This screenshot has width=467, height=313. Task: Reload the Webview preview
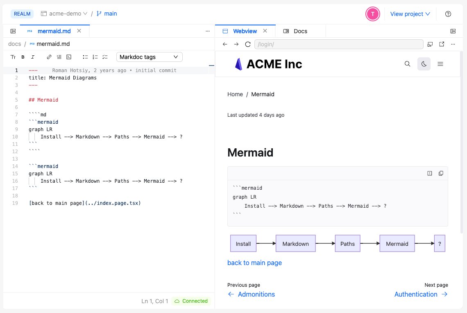(x=248, y=44)
